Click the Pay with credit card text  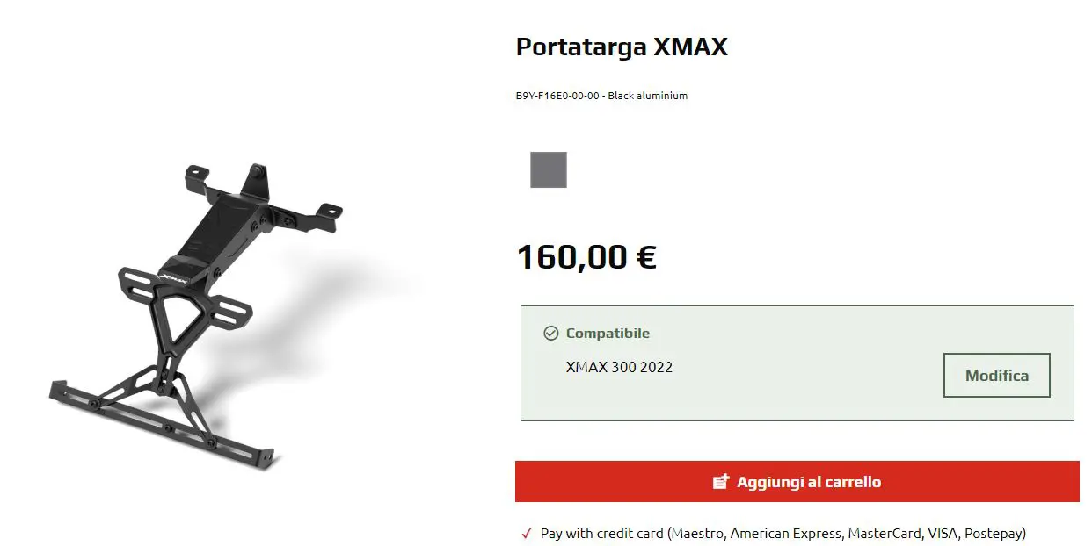click(602, 533)
